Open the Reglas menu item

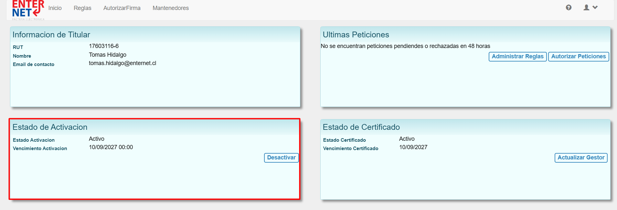coord(82,8)
